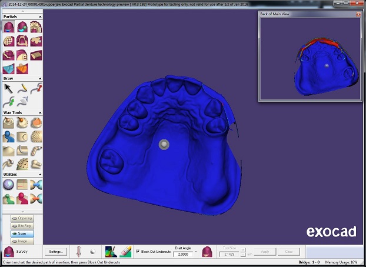Select the black arrow pointer tool
366x267 pixels.
9,88
